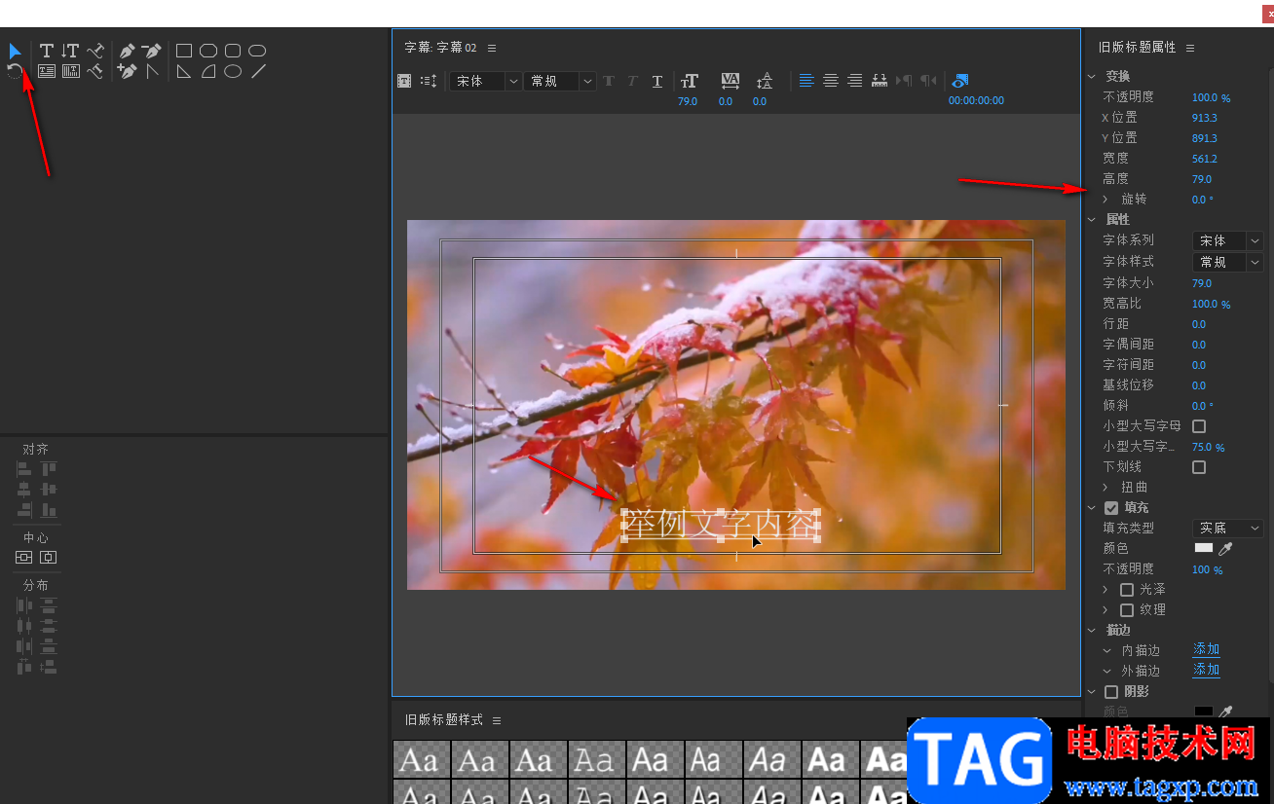This screenshot has height=804, width=1274.
Task: Select the Vertical Path Type tool
Action: coord(94,71)
